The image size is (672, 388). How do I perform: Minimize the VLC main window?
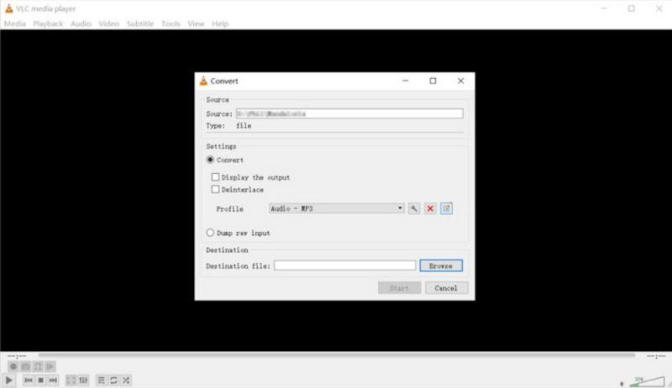tap(604, 8)
